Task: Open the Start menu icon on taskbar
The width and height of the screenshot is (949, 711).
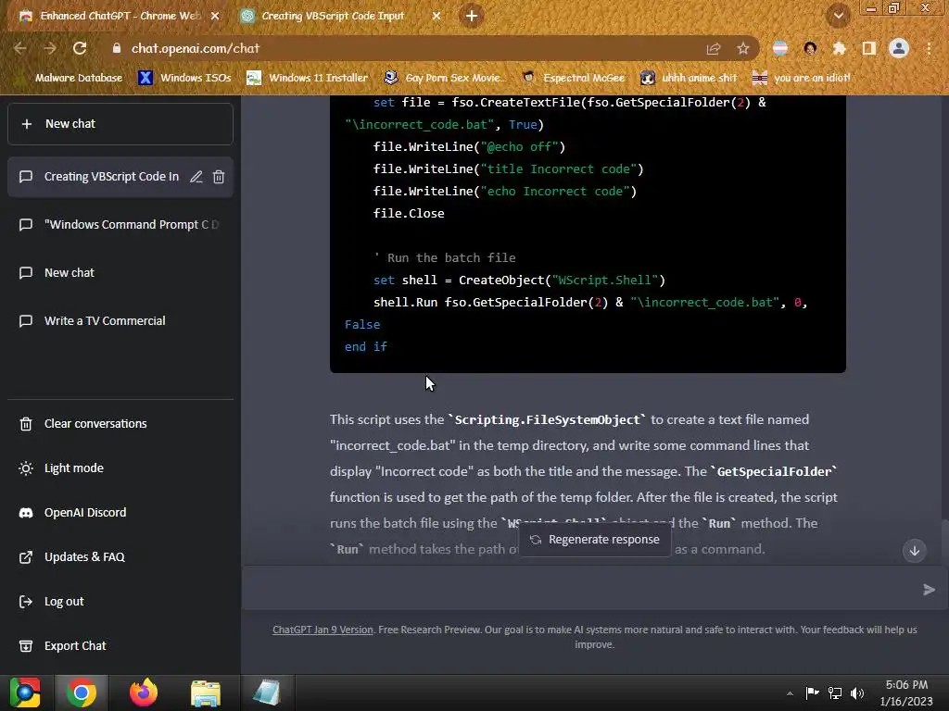Action: tap(25, 692)
